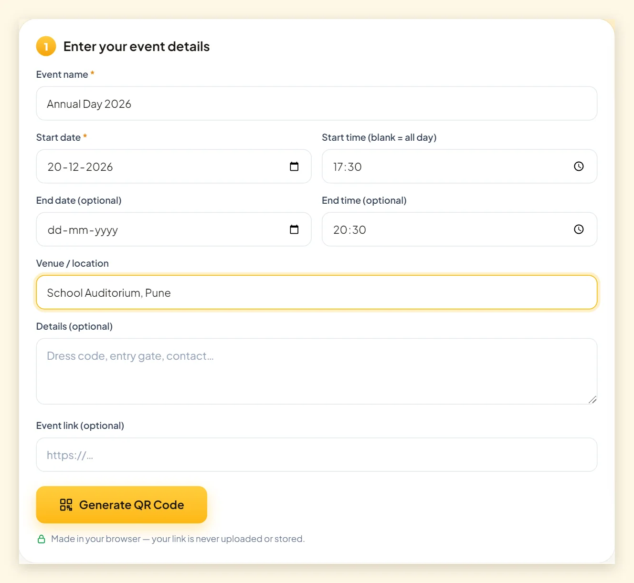Viewport: 634px width, 583px height.
Task: Click the Enter your event details heading
Action: coord(137,46)
